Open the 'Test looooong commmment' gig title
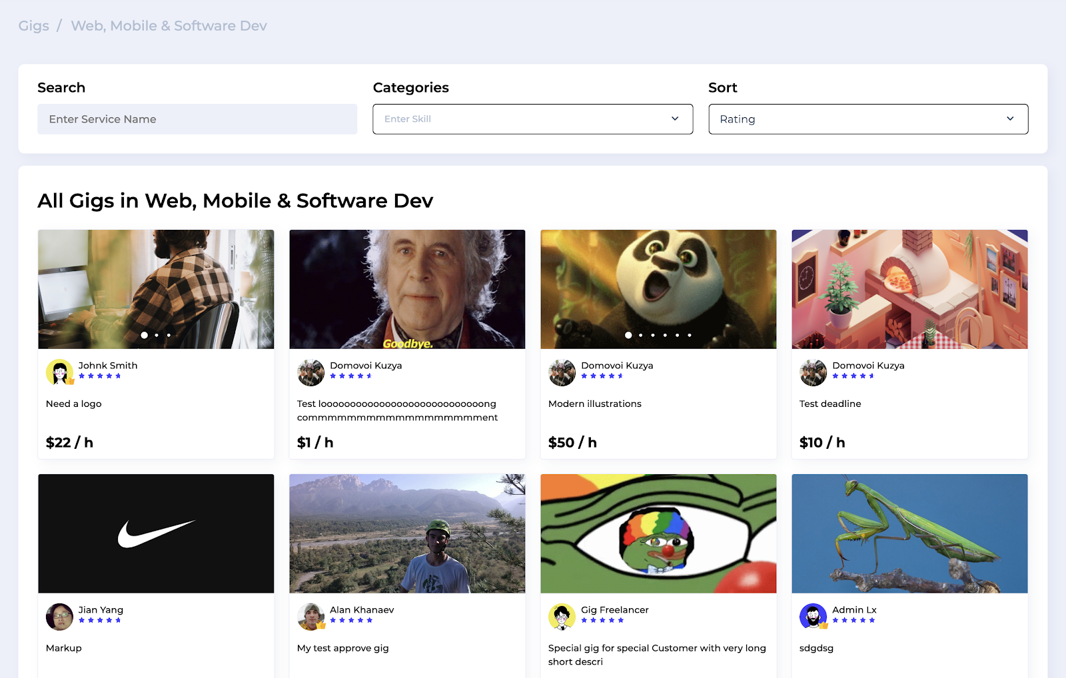The image size is (1066, 678). point(398,411)
